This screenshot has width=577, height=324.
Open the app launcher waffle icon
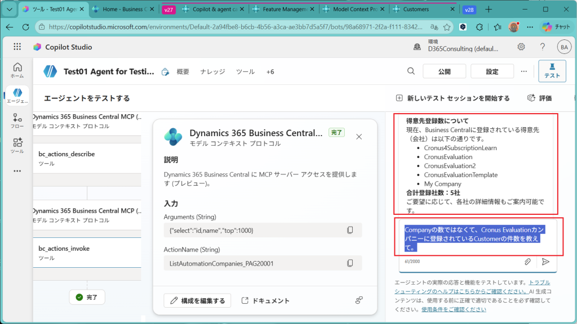click(17, 47)
